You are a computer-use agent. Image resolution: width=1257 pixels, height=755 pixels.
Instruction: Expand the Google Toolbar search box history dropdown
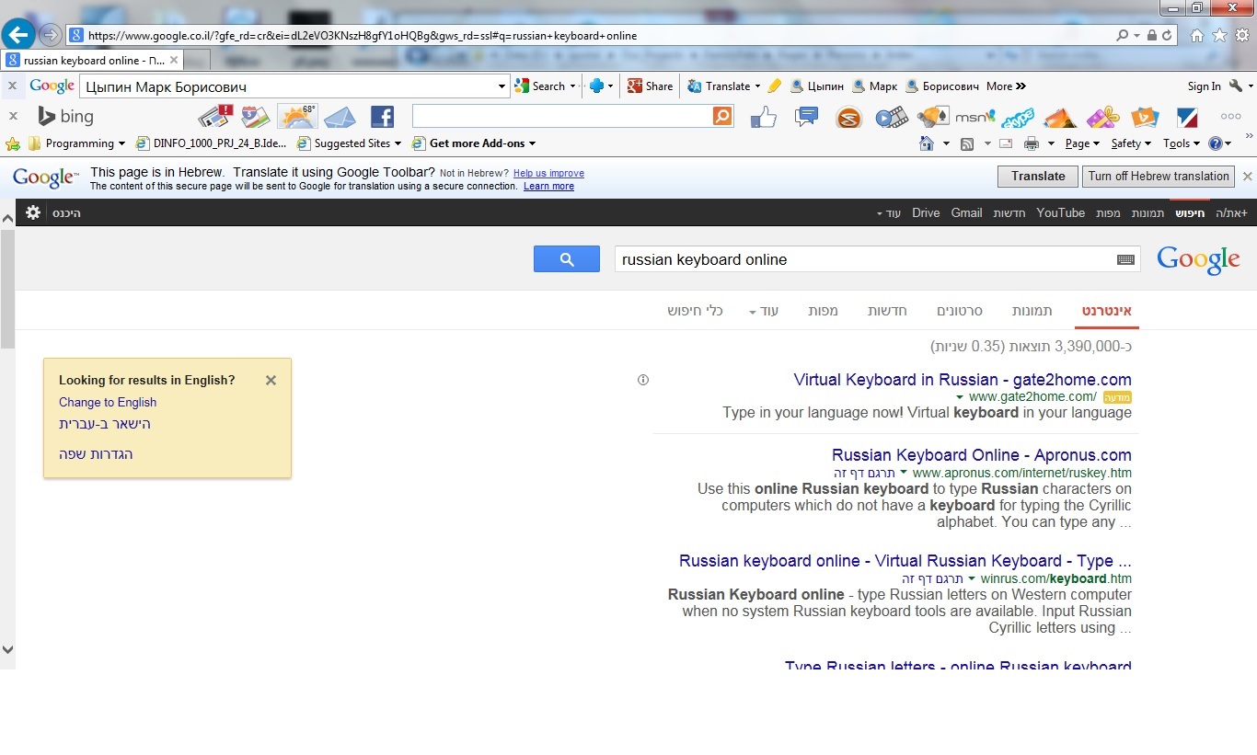point(502,86)
